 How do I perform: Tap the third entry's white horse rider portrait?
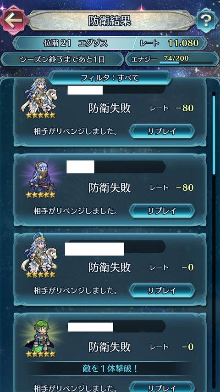[x=40, y=256]
